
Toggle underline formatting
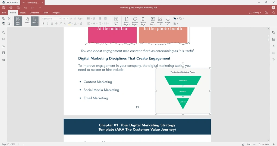coord(52,24)
